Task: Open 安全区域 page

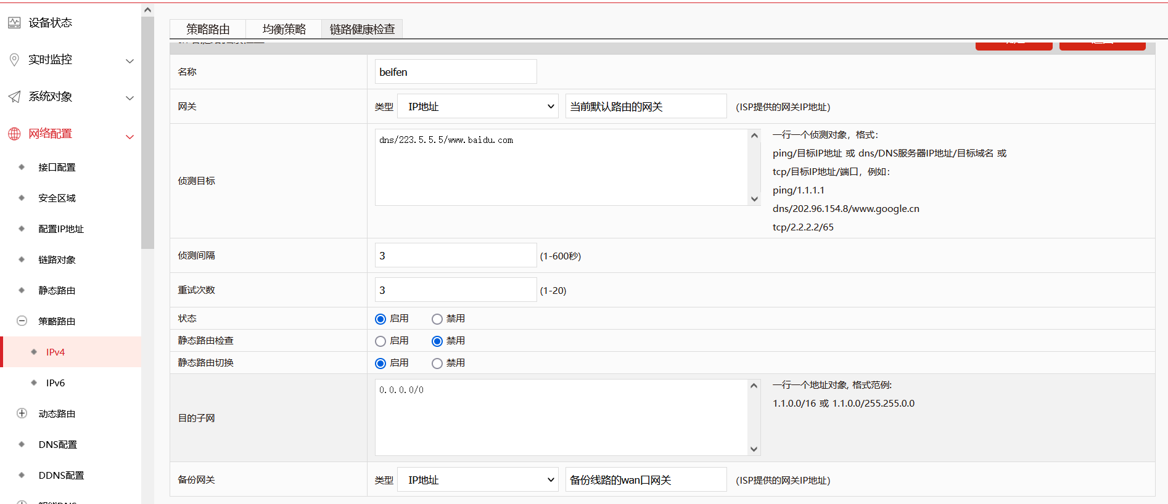Action: click(57, 198)
